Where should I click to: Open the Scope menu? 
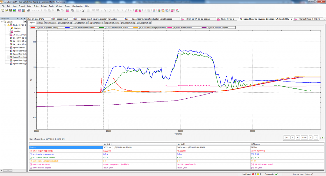[x=67, y=6]
